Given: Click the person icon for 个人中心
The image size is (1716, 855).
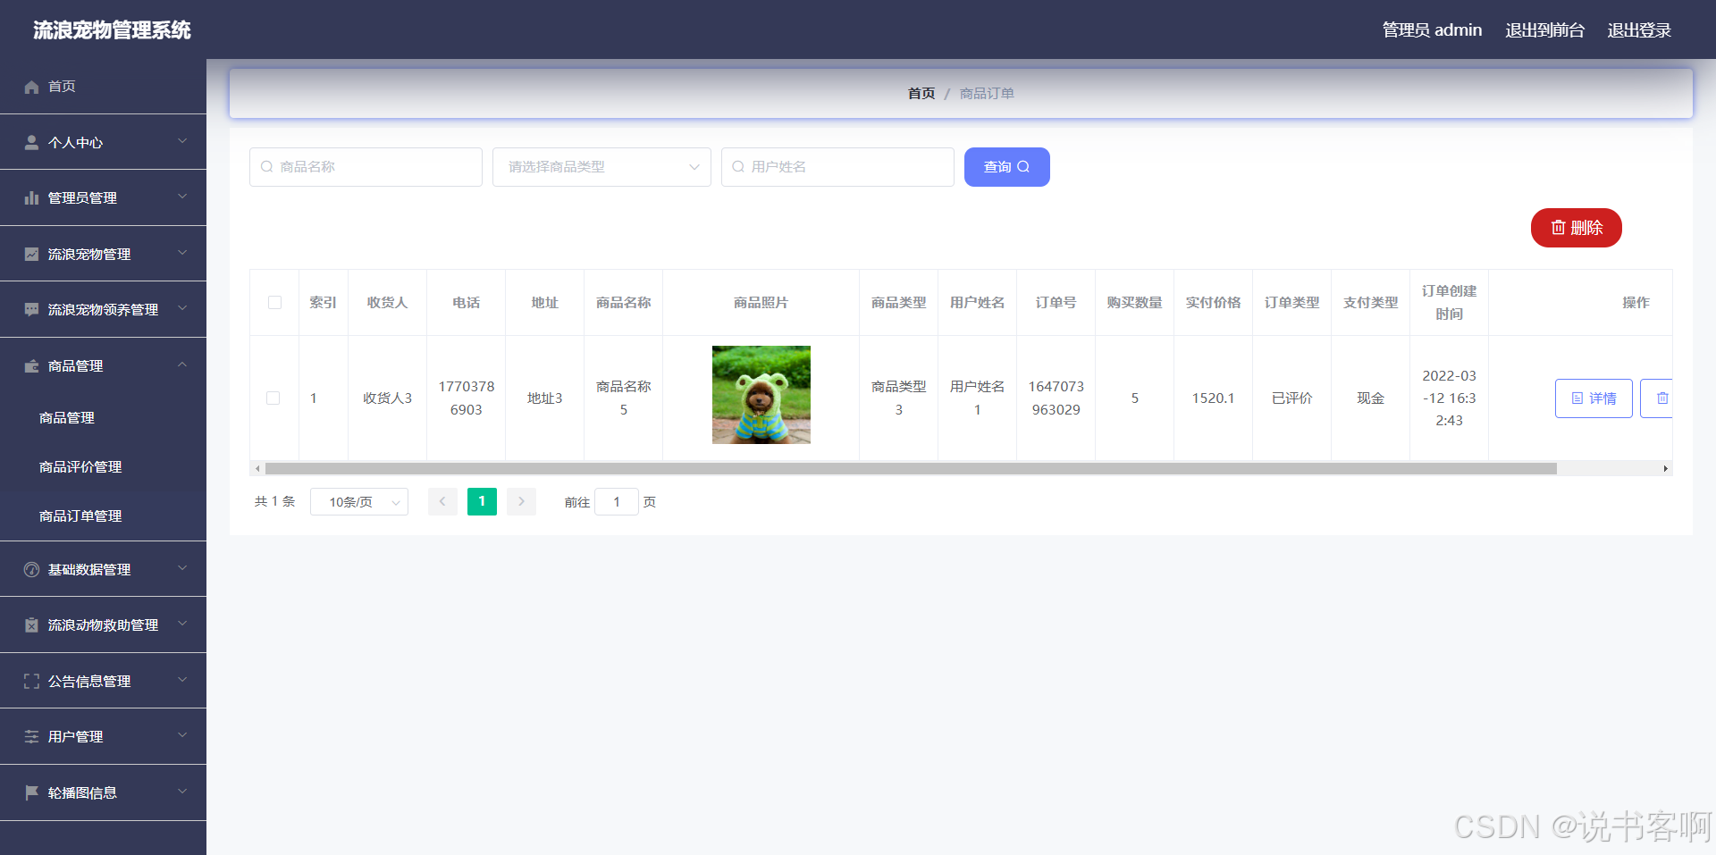Looking at the screenshot, I should tap(31, 142).
